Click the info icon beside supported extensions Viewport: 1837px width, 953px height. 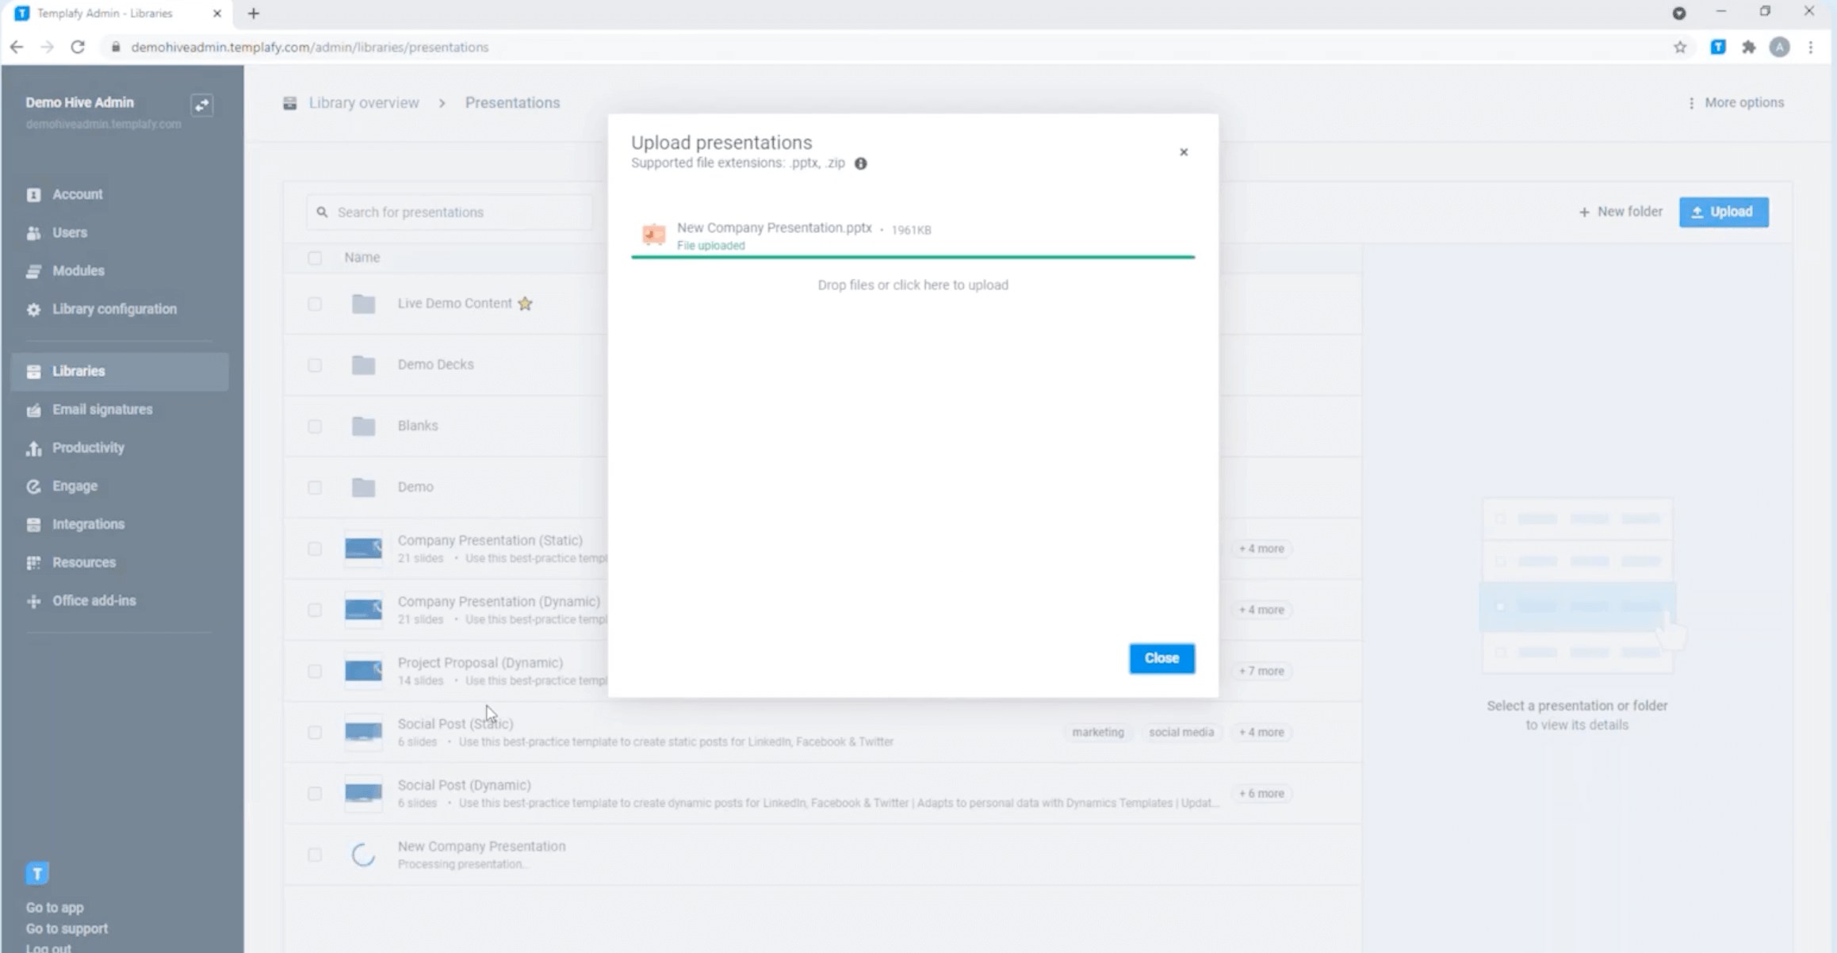click(860, 163)
